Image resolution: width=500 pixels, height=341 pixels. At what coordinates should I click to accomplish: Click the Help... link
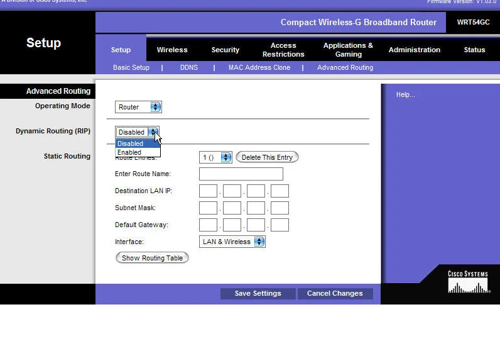click(x=405, y=94)
